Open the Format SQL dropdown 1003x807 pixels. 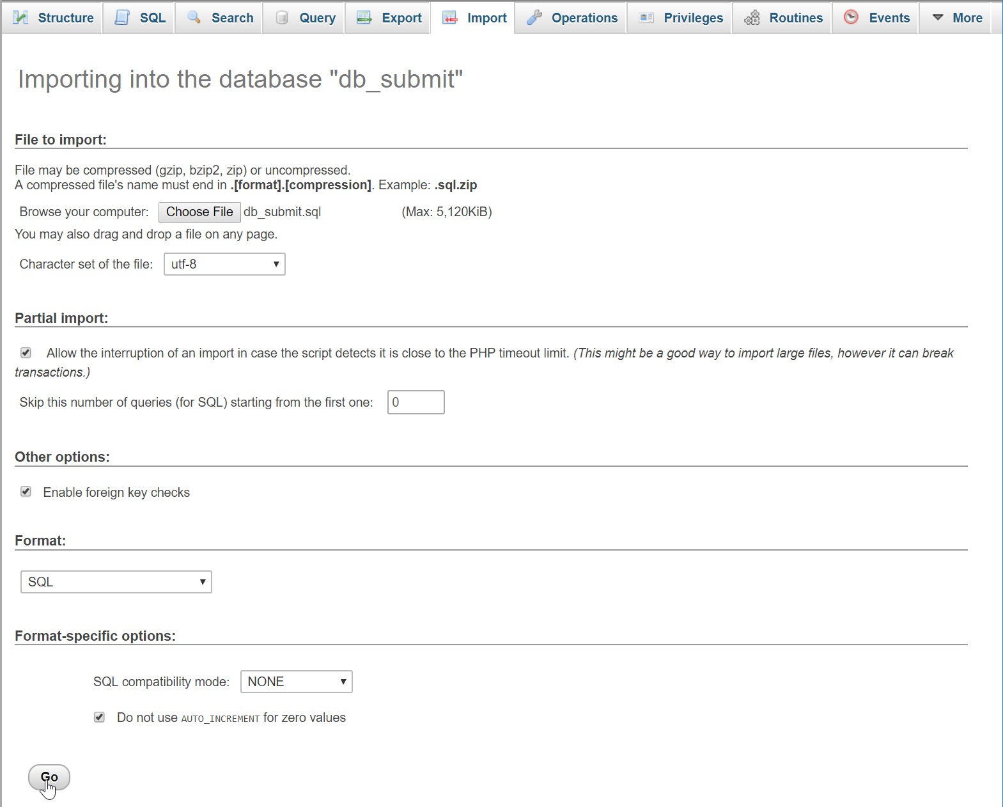(116, 582)
